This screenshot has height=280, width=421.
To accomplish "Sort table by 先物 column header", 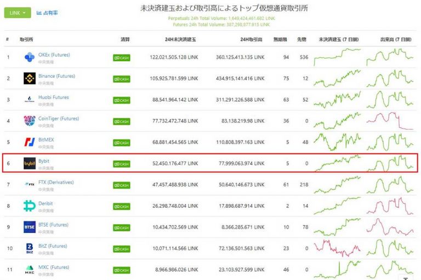I will pos(302,40).
